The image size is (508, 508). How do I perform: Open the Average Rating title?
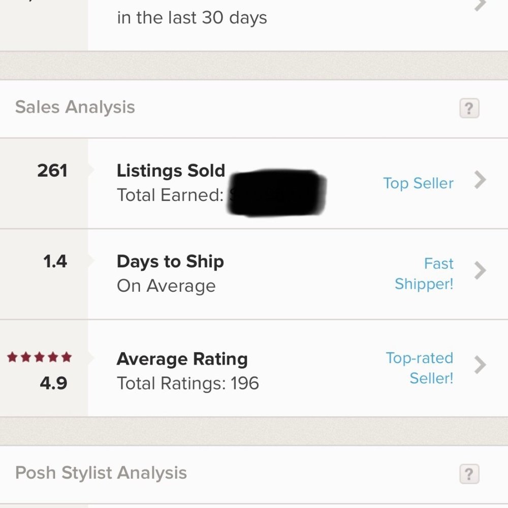click(x=182, y=359)
